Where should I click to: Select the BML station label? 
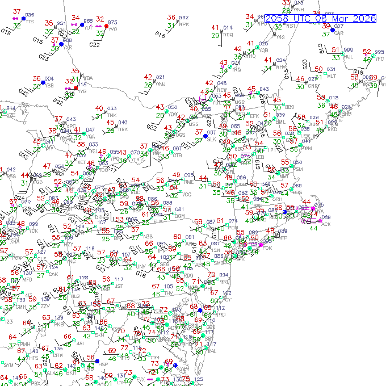click(x=280, y=122)
